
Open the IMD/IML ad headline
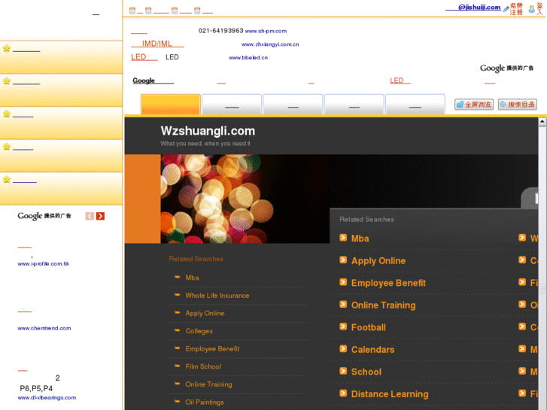point(157,44)
